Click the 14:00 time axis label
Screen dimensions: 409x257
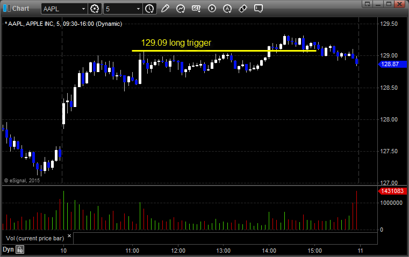tap(269, 251)
